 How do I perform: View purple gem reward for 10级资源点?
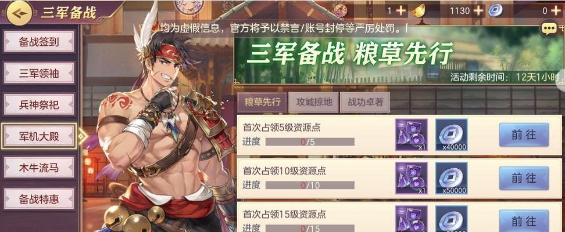pyautogui.click(x=412, y=178)
